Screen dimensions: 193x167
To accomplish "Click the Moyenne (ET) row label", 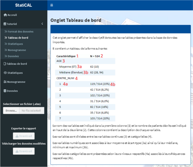I will (68, 67).
